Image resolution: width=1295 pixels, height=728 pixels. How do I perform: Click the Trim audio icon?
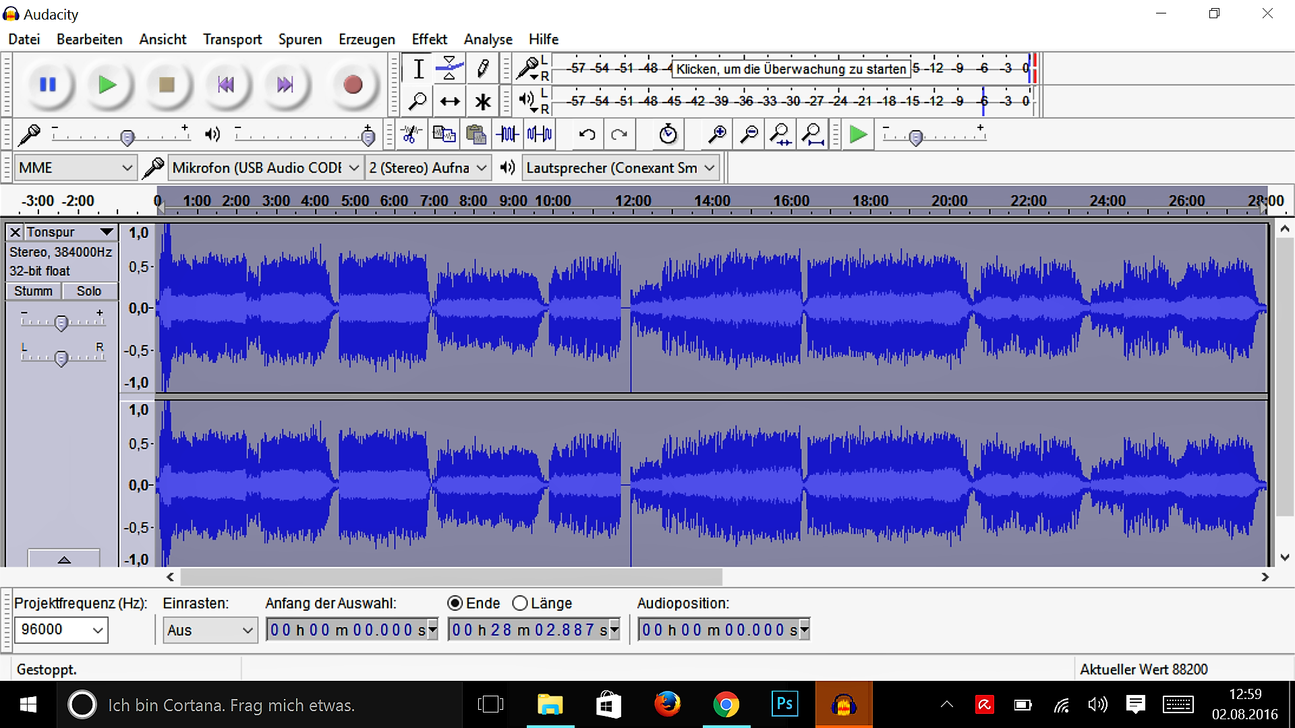coord(508,135)
